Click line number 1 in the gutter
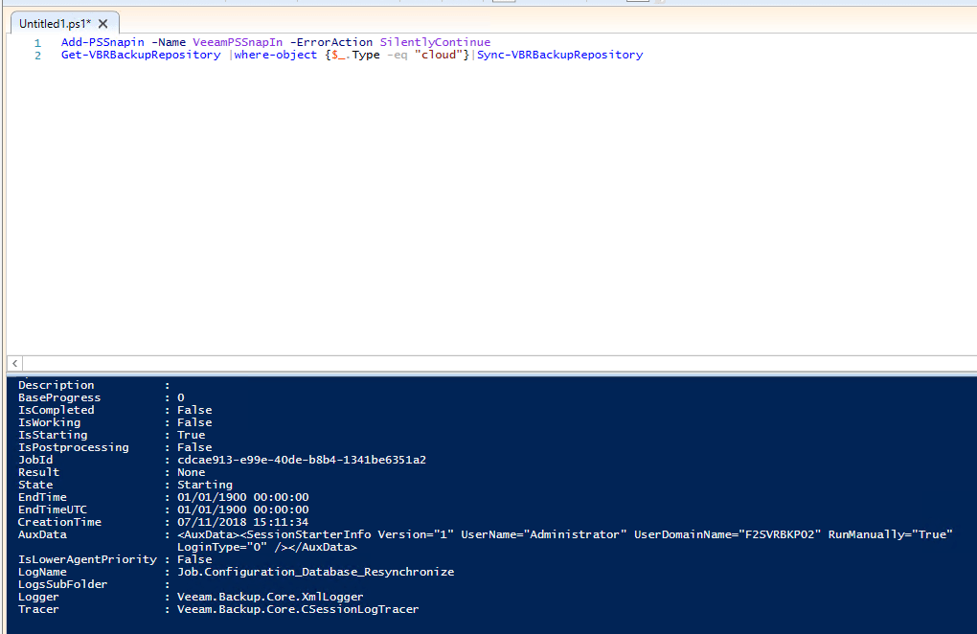This screenshot has width=977, height=634. [37, 42]
